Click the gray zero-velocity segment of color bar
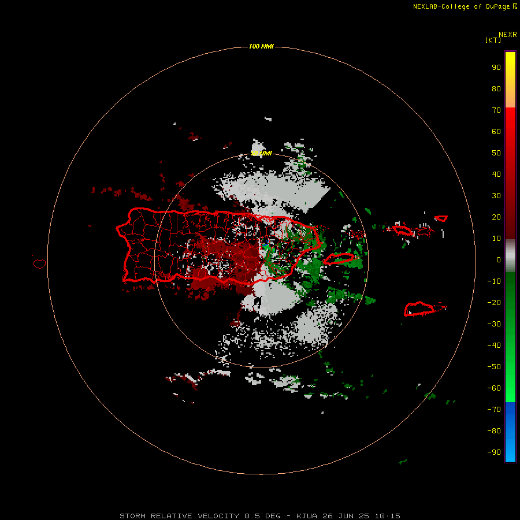 (510, 256)
